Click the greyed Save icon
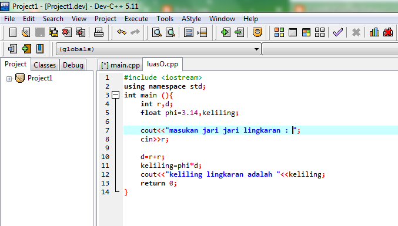 coord(39,32)
